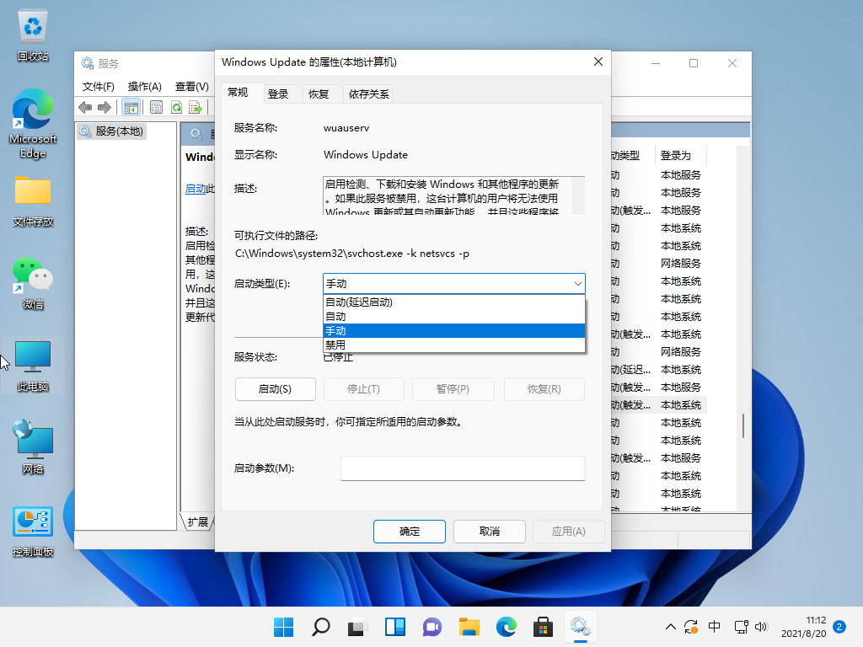Click the Start parameters (启动参数) input field
Screen dimensions: 863x647
tap(463, 468)
